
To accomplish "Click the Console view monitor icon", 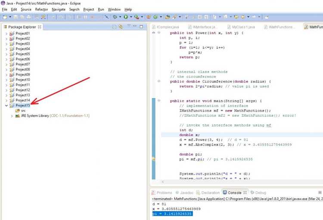I will [225, 192].
